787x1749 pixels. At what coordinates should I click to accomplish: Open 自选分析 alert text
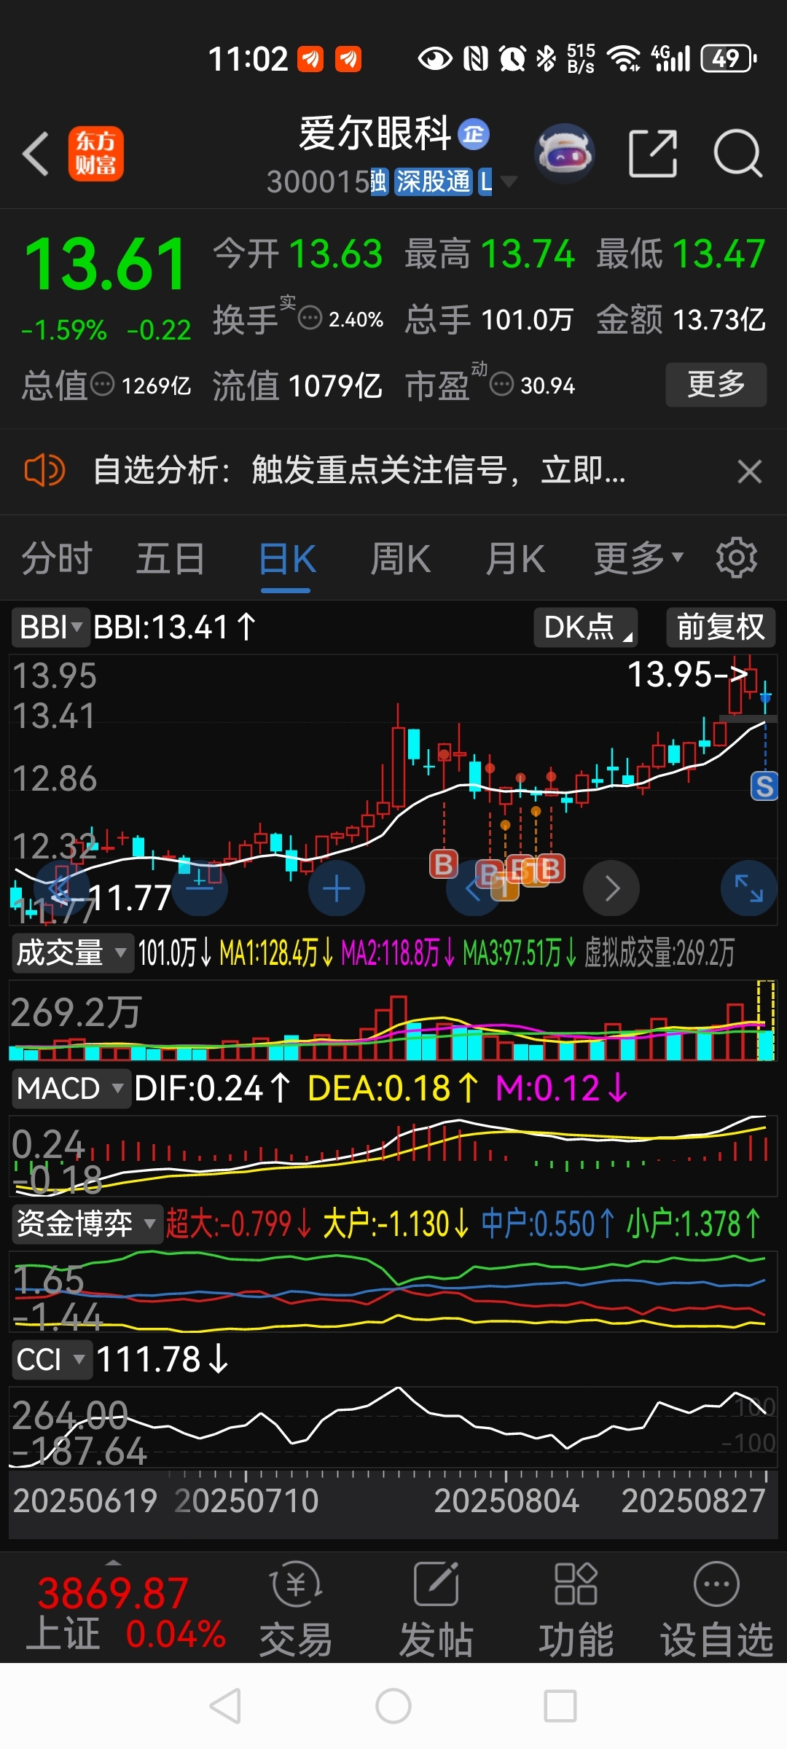pyautogui.click(x=359, y=471)
